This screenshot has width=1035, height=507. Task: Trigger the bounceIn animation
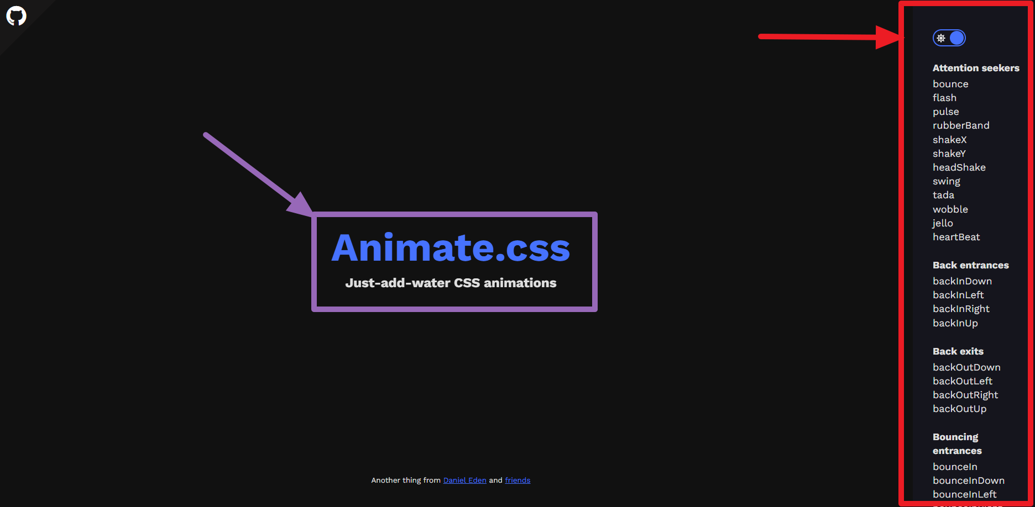point(955,467)
